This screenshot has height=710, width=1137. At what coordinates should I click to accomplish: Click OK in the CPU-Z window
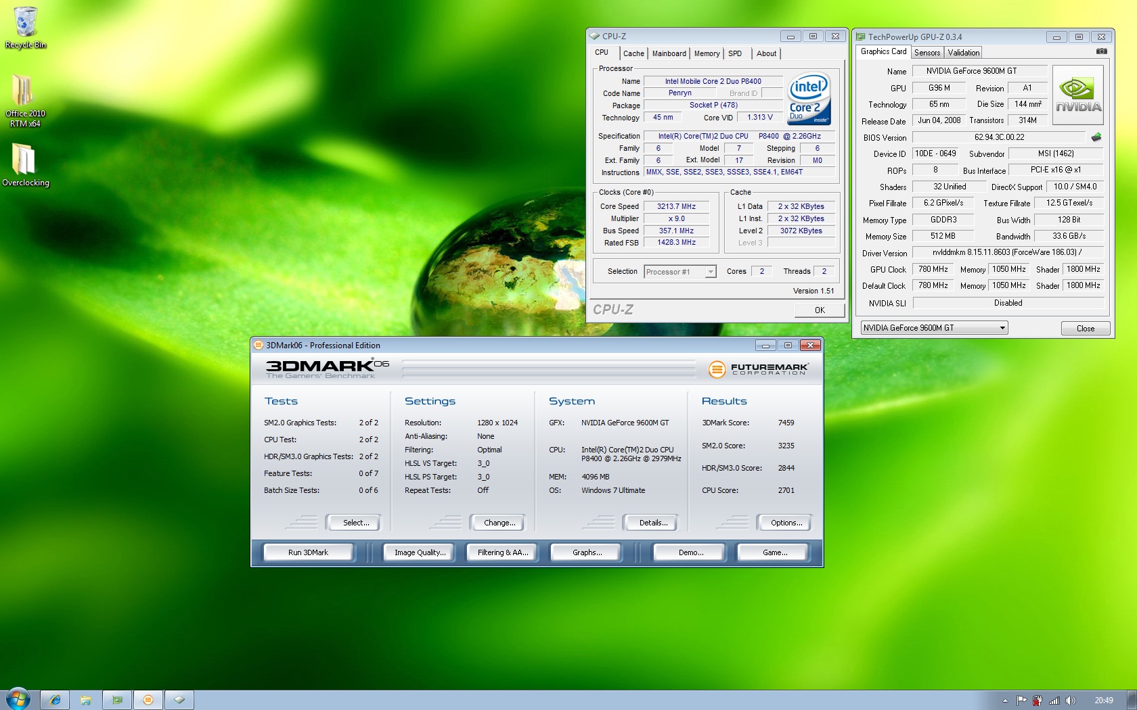(x=820, y=310)
